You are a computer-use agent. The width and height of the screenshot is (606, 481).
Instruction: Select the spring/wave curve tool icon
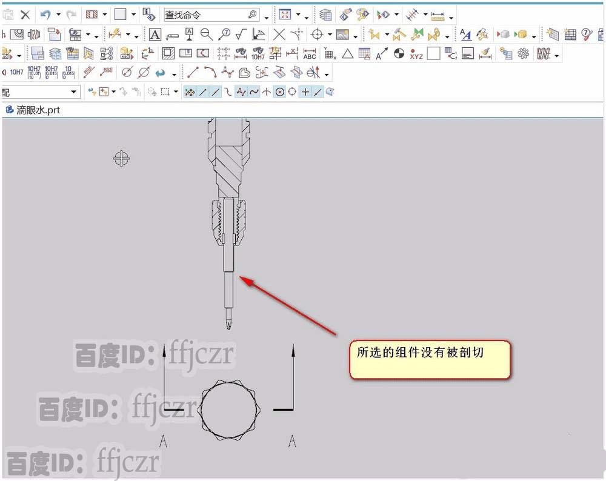[x=544, y=55]
